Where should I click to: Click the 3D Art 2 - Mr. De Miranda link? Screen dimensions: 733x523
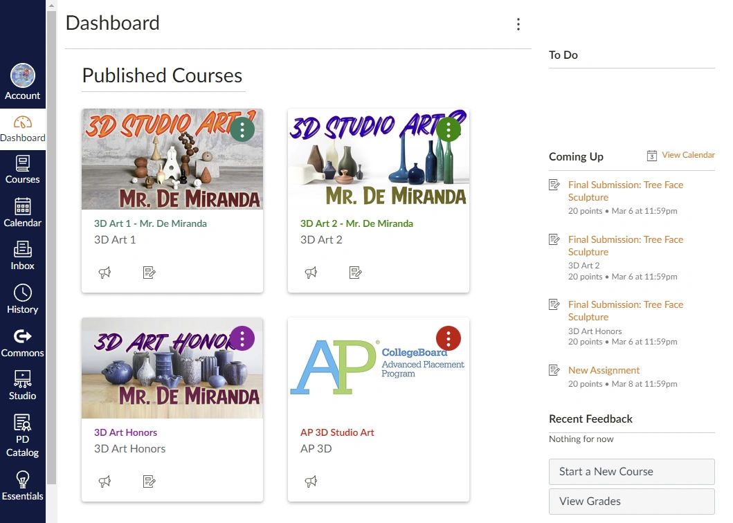click(356, 223)
